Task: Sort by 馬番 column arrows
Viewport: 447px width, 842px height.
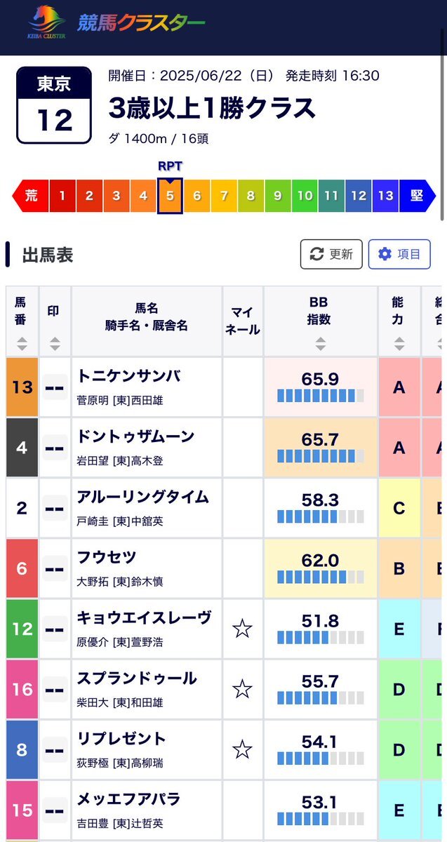Action: pos(22,344)
